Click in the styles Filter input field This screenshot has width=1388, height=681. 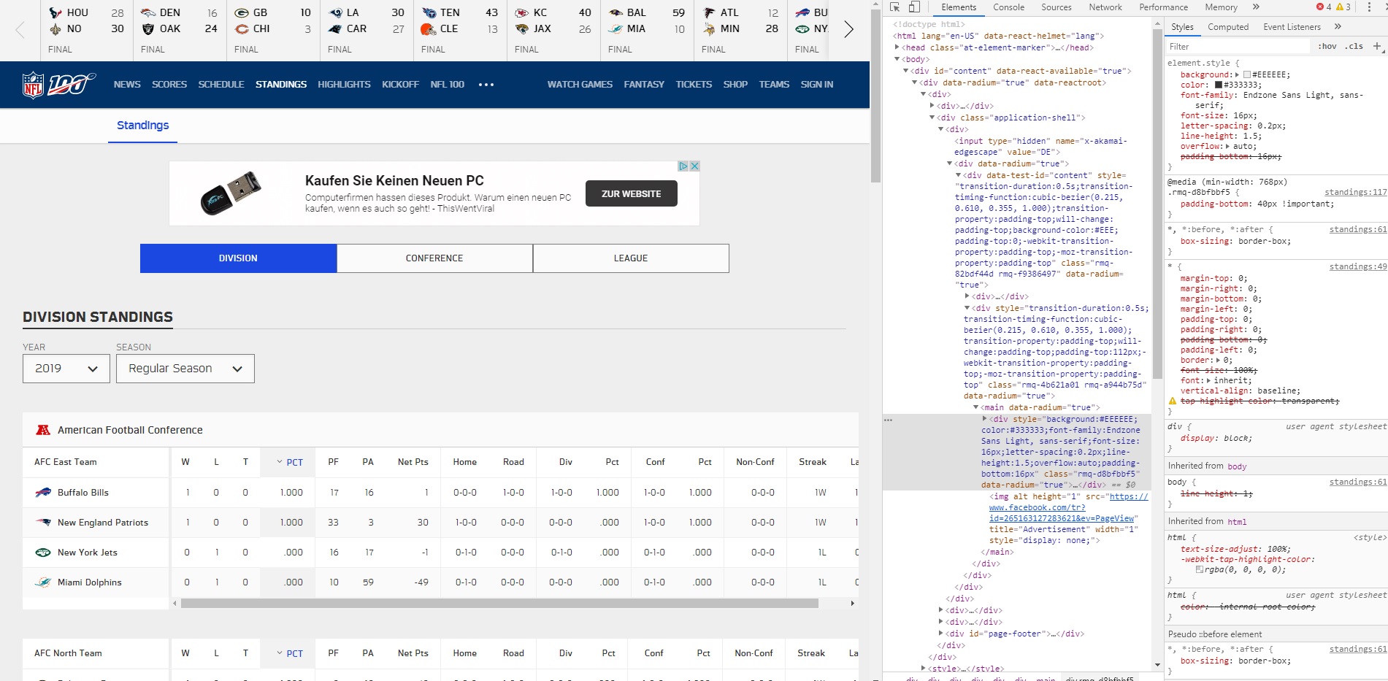pos(1238,46)
